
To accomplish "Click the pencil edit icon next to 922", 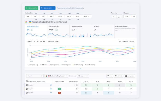I will pyautogui.click(x=75, y=85).
